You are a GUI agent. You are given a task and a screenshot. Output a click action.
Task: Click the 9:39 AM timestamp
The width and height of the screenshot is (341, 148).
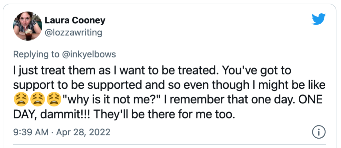tap(31, 132)
